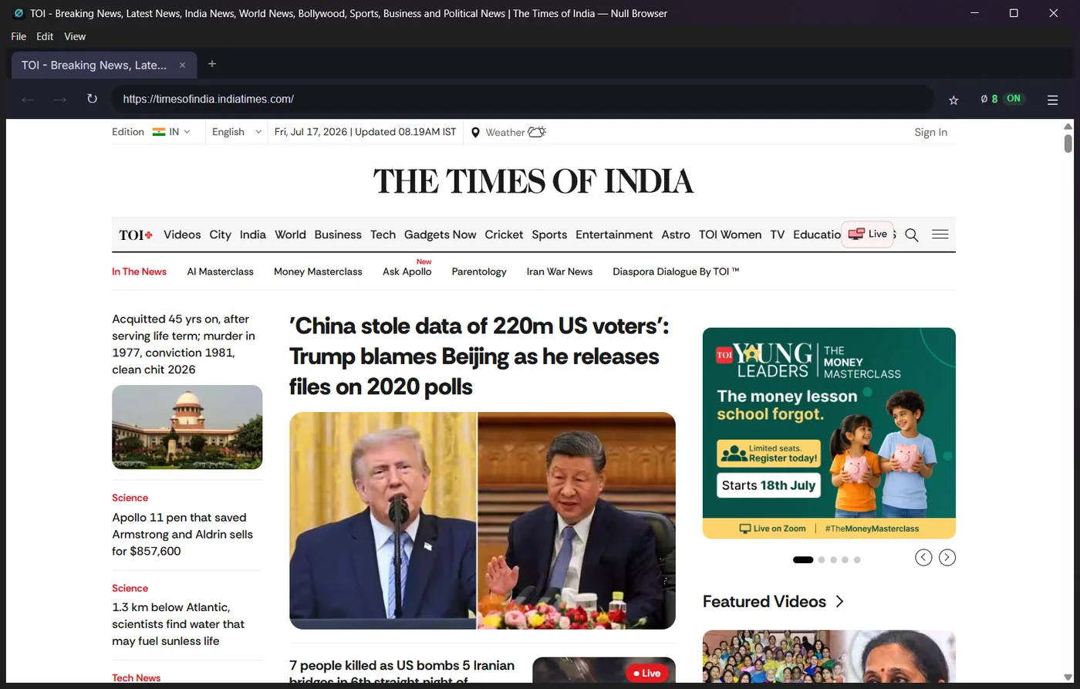Open the Tech News category label
This screenshot has width=1080, height=689.
pyautogui.click(x=137, y=678)
